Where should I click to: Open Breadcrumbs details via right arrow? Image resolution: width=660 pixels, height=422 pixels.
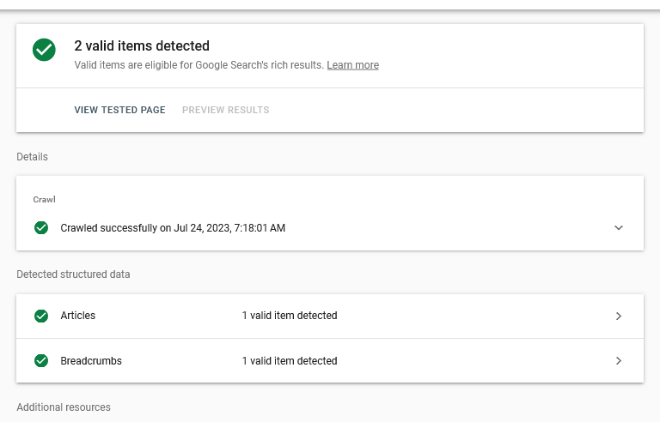coord(619,360)
